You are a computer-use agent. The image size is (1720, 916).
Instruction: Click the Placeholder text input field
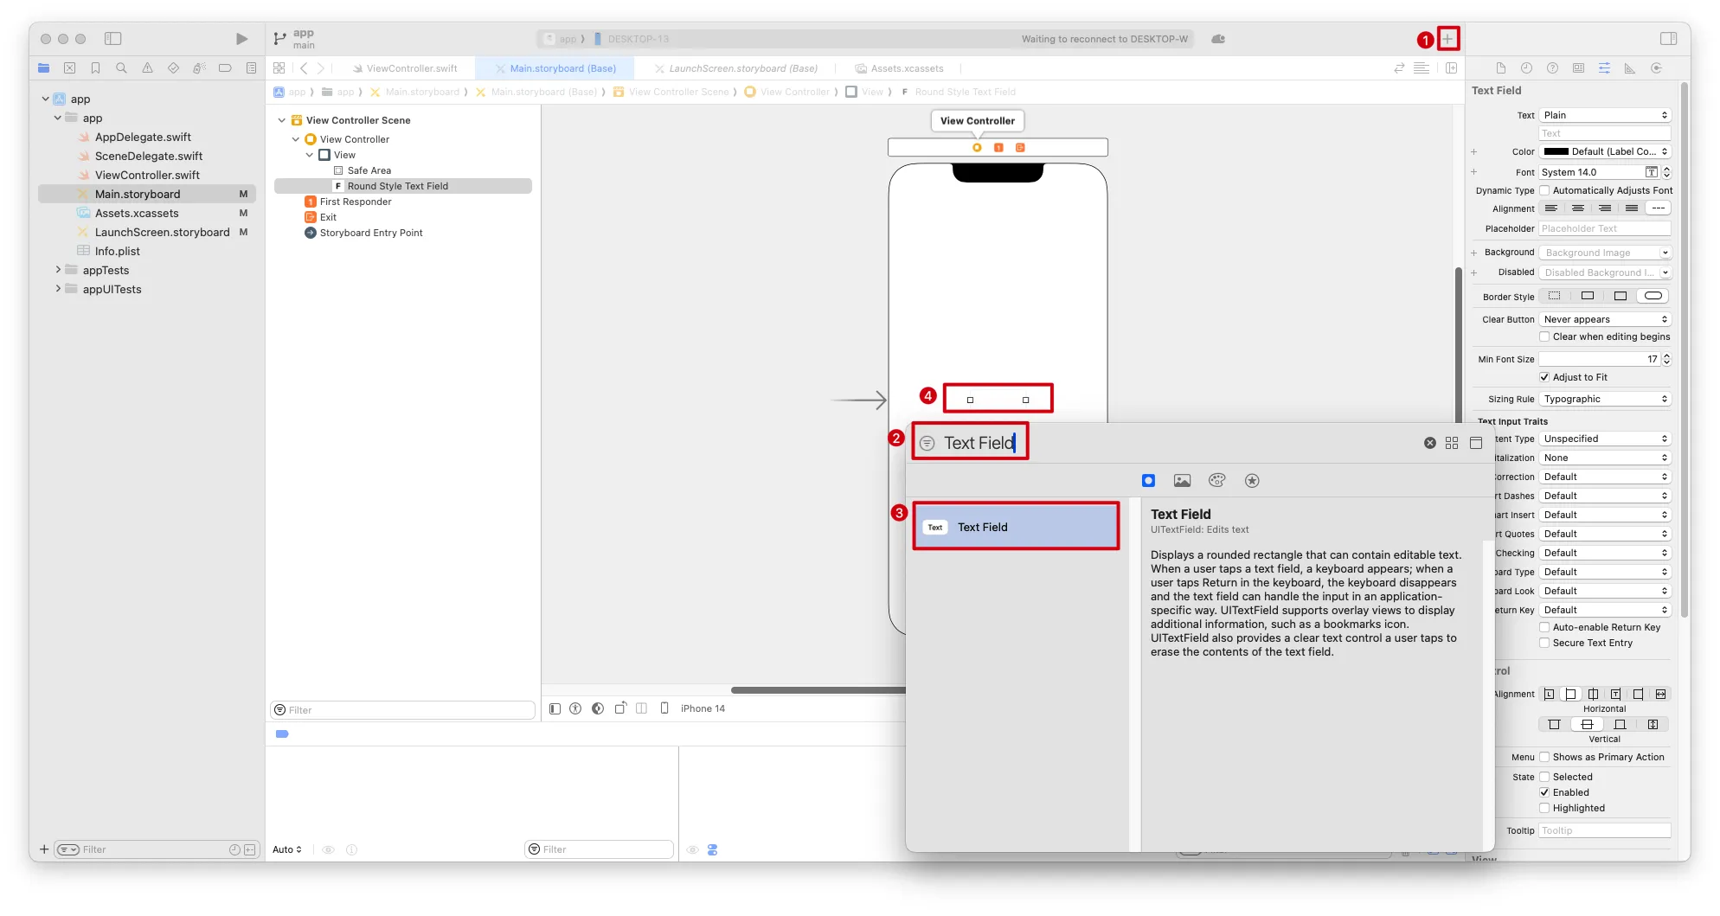(1604, 228)
